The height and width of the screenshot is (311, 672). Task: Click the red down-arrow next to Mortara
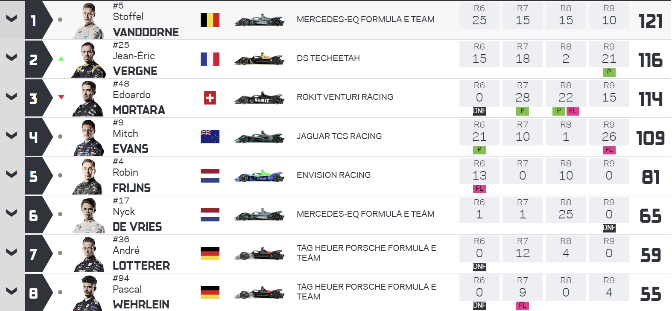click(x=61, y=97)
